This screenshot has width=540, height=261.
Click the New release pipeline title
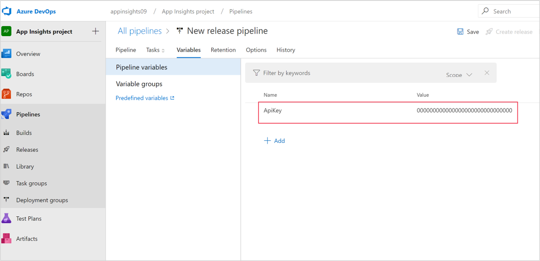(227, 31)
